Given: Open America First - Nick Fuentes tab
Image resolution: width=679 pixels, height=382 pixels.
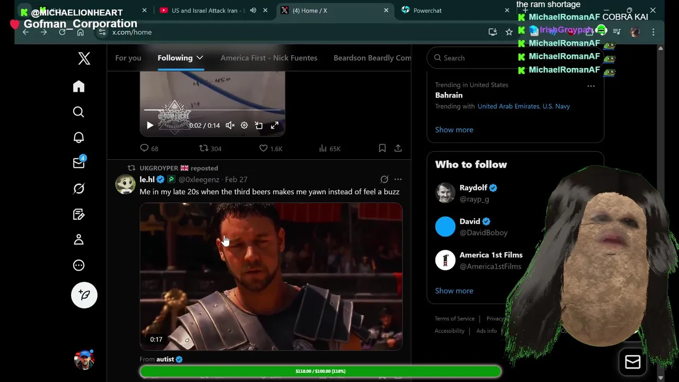Looking at the screenshot, I should tap(269, 58).
